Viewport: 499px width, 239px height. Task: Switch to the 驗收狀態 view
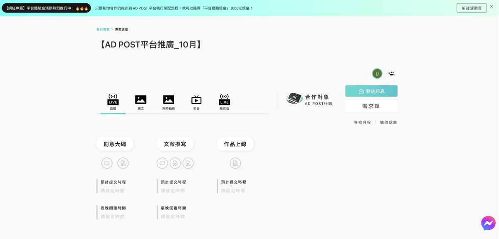point(388,122)
